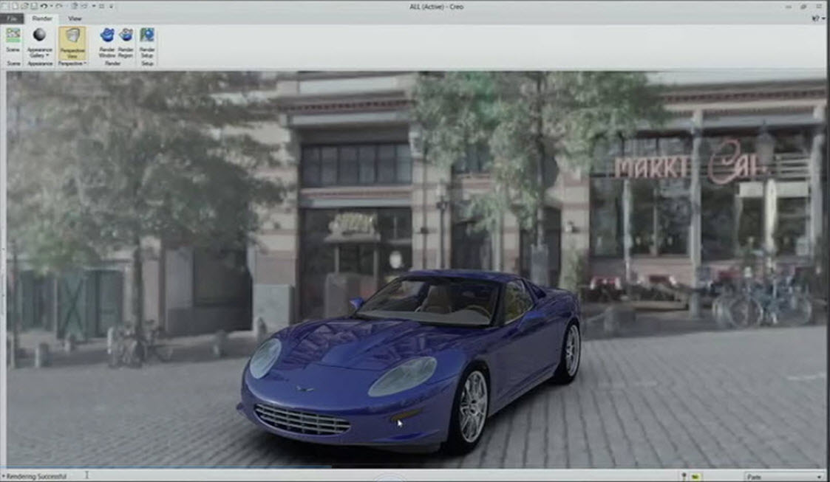This screenshot has height=482, width=830.
Task: Click the yellow flag icon in status bar
Action: point(695,477)
